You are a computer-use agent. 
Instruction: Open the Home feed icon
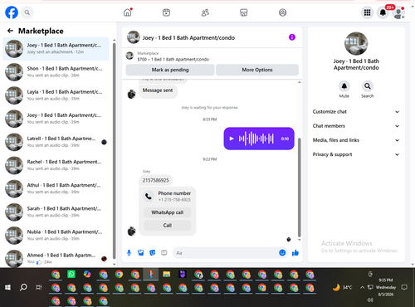tap(128, 12)
